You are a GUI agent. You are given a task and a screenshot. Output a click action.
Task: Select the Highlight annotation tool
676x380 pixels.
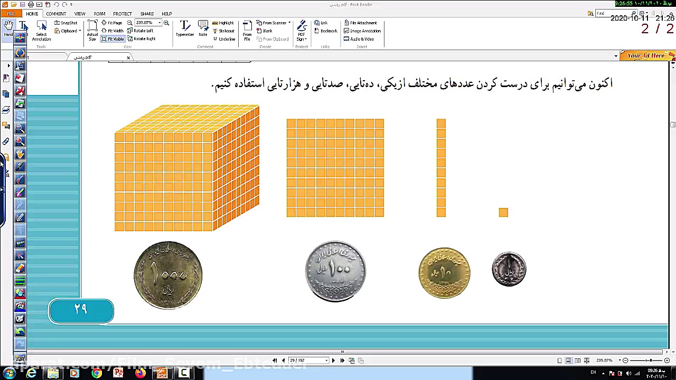223,23
